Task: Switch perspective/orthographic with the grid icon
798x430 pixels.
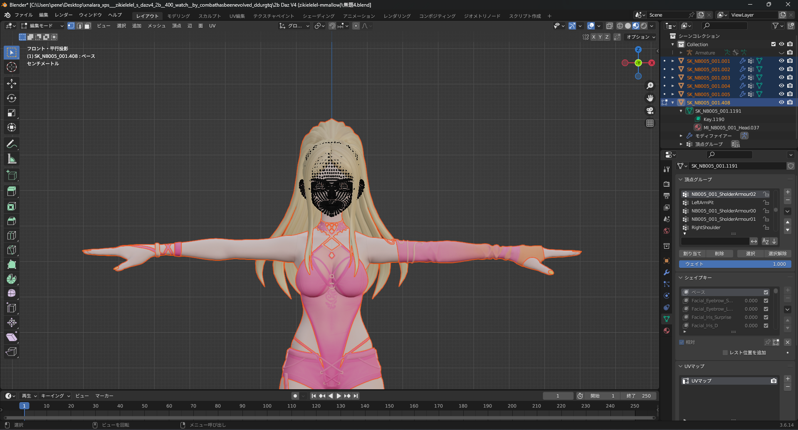Action: 650,123
